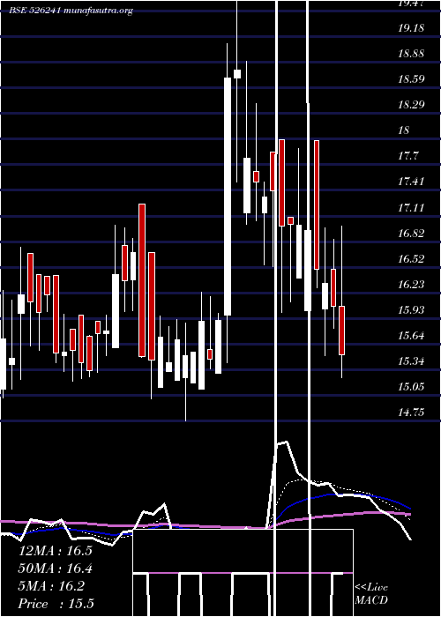Click the 18 price axis label

pyautogui.click(x=404, y=130)
